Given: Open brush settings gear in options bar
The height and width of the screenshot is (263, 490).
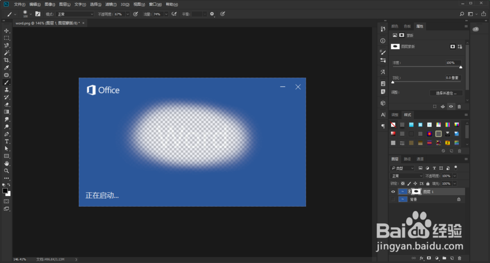Looking at the screenshot, I should (212, 14).
